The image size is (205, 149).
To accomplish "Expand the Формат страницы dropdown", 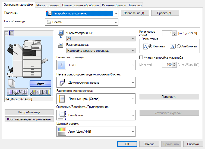I will pyautogui.click(x=133, y=39).
